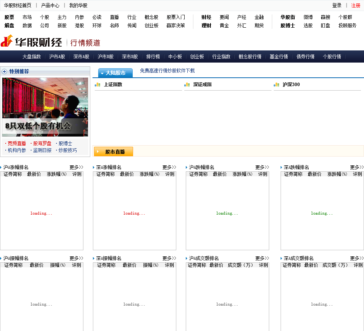Click the 炒股技巧 link
Image resolution: width=364 pixels, height=331 pixels.
(x=67, y=151)
